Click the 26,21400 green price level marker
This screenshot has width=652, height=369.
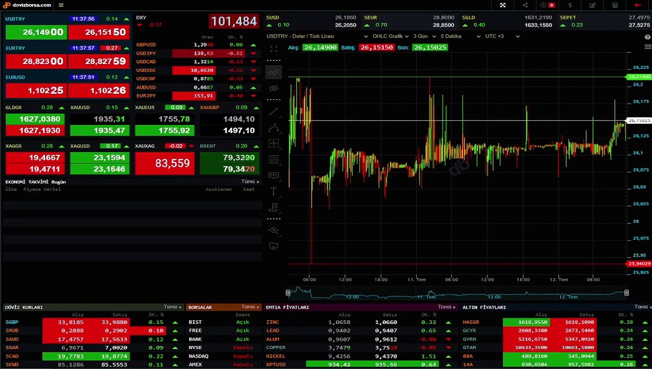click(639, 77)
